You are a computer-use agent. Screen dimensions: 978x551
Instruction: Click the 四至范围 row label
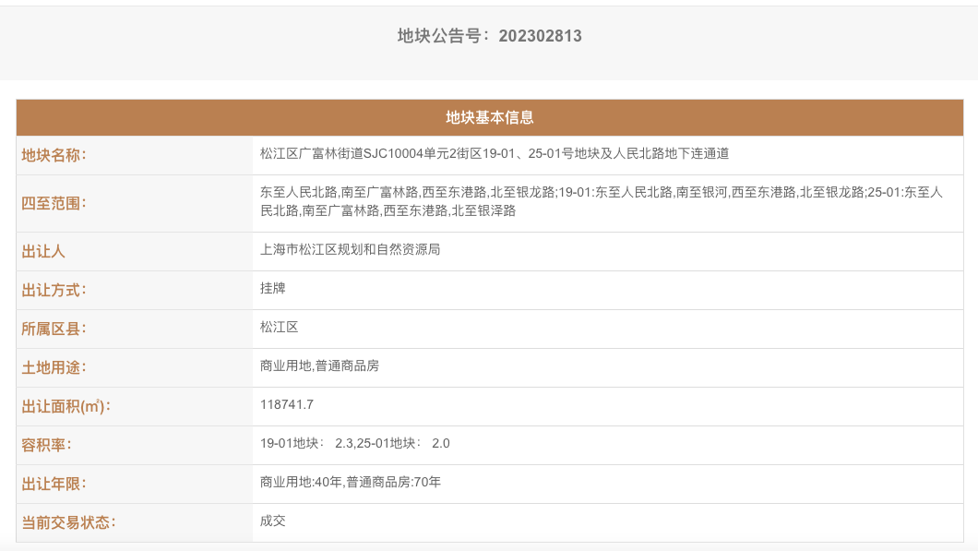point(54,203)
